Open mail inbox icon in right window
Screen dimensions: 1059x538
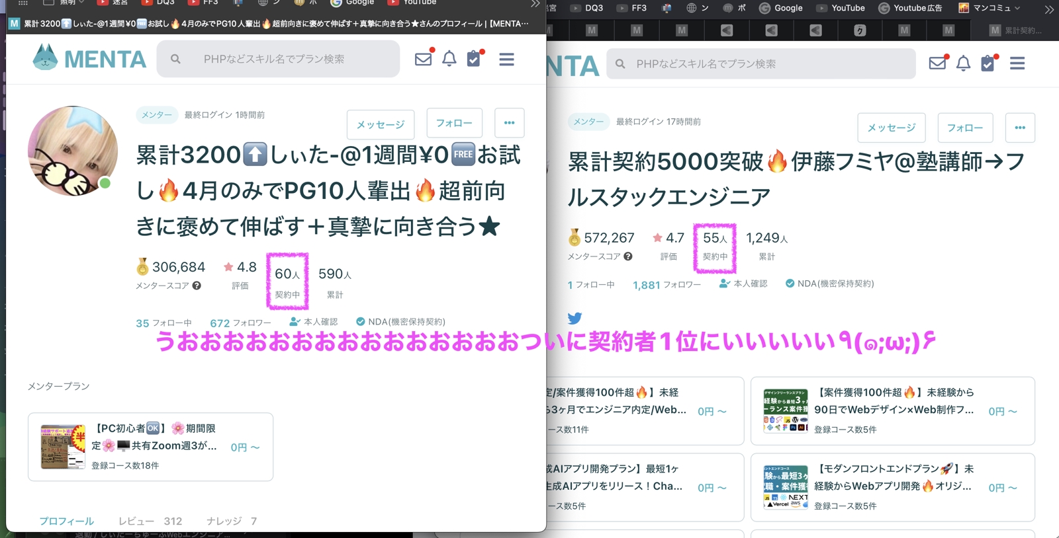[x=937, y=63]
